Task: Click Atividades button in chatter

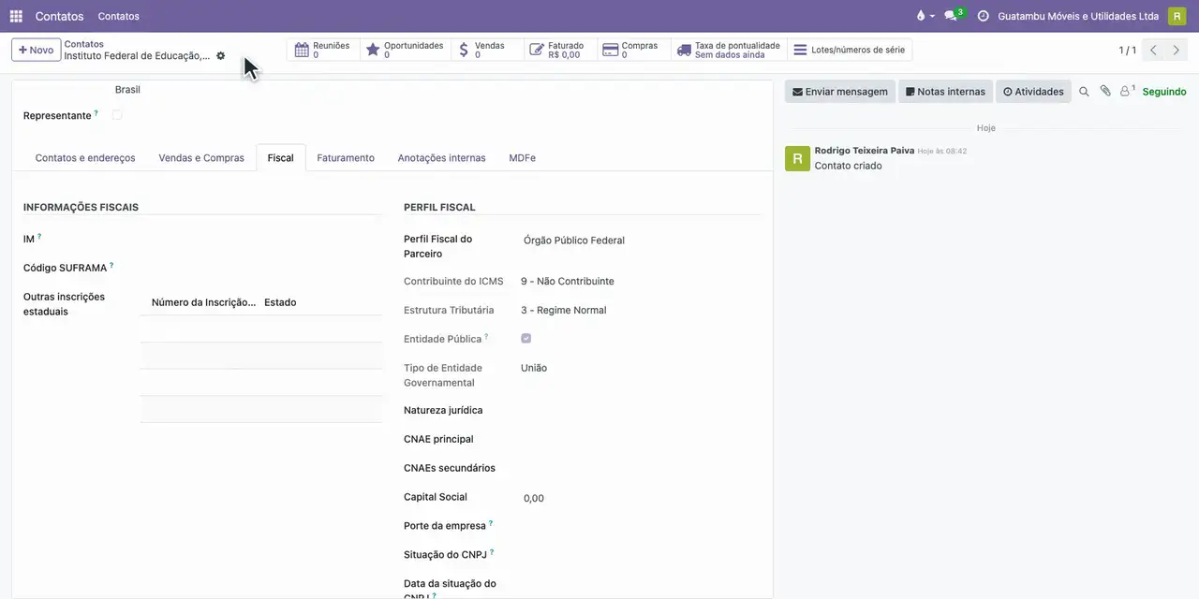Action: point(1033,92)
